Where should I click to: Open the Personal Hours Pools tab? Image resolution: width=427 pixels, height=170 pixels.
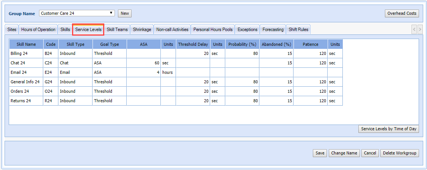[x=213, y=30]
